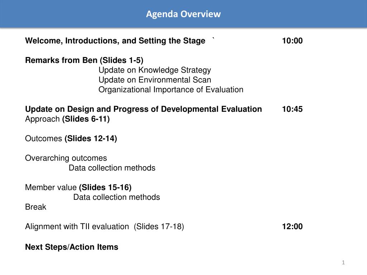Screen dimensions: 367x275
Task: Click the 10:00 time entry
Action: click(292, 41)
